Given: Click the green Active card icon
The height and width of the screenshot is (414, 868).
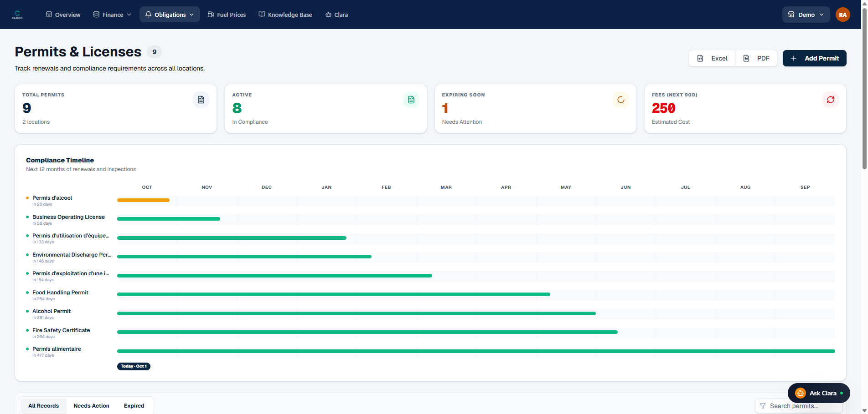Looking at the screenshot, I should pyautogui.click(x=411, y=100).
